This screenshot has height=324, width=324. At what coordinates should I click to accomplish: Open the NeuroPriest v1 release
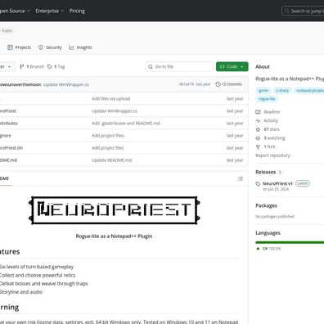coord(277,183)
